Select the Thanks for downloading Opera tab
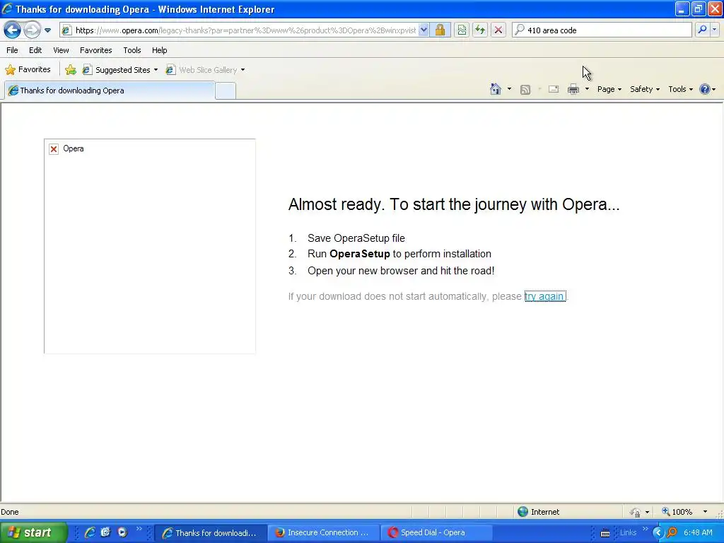The width and height of the screenshot is (724, 543). point(110,90)
